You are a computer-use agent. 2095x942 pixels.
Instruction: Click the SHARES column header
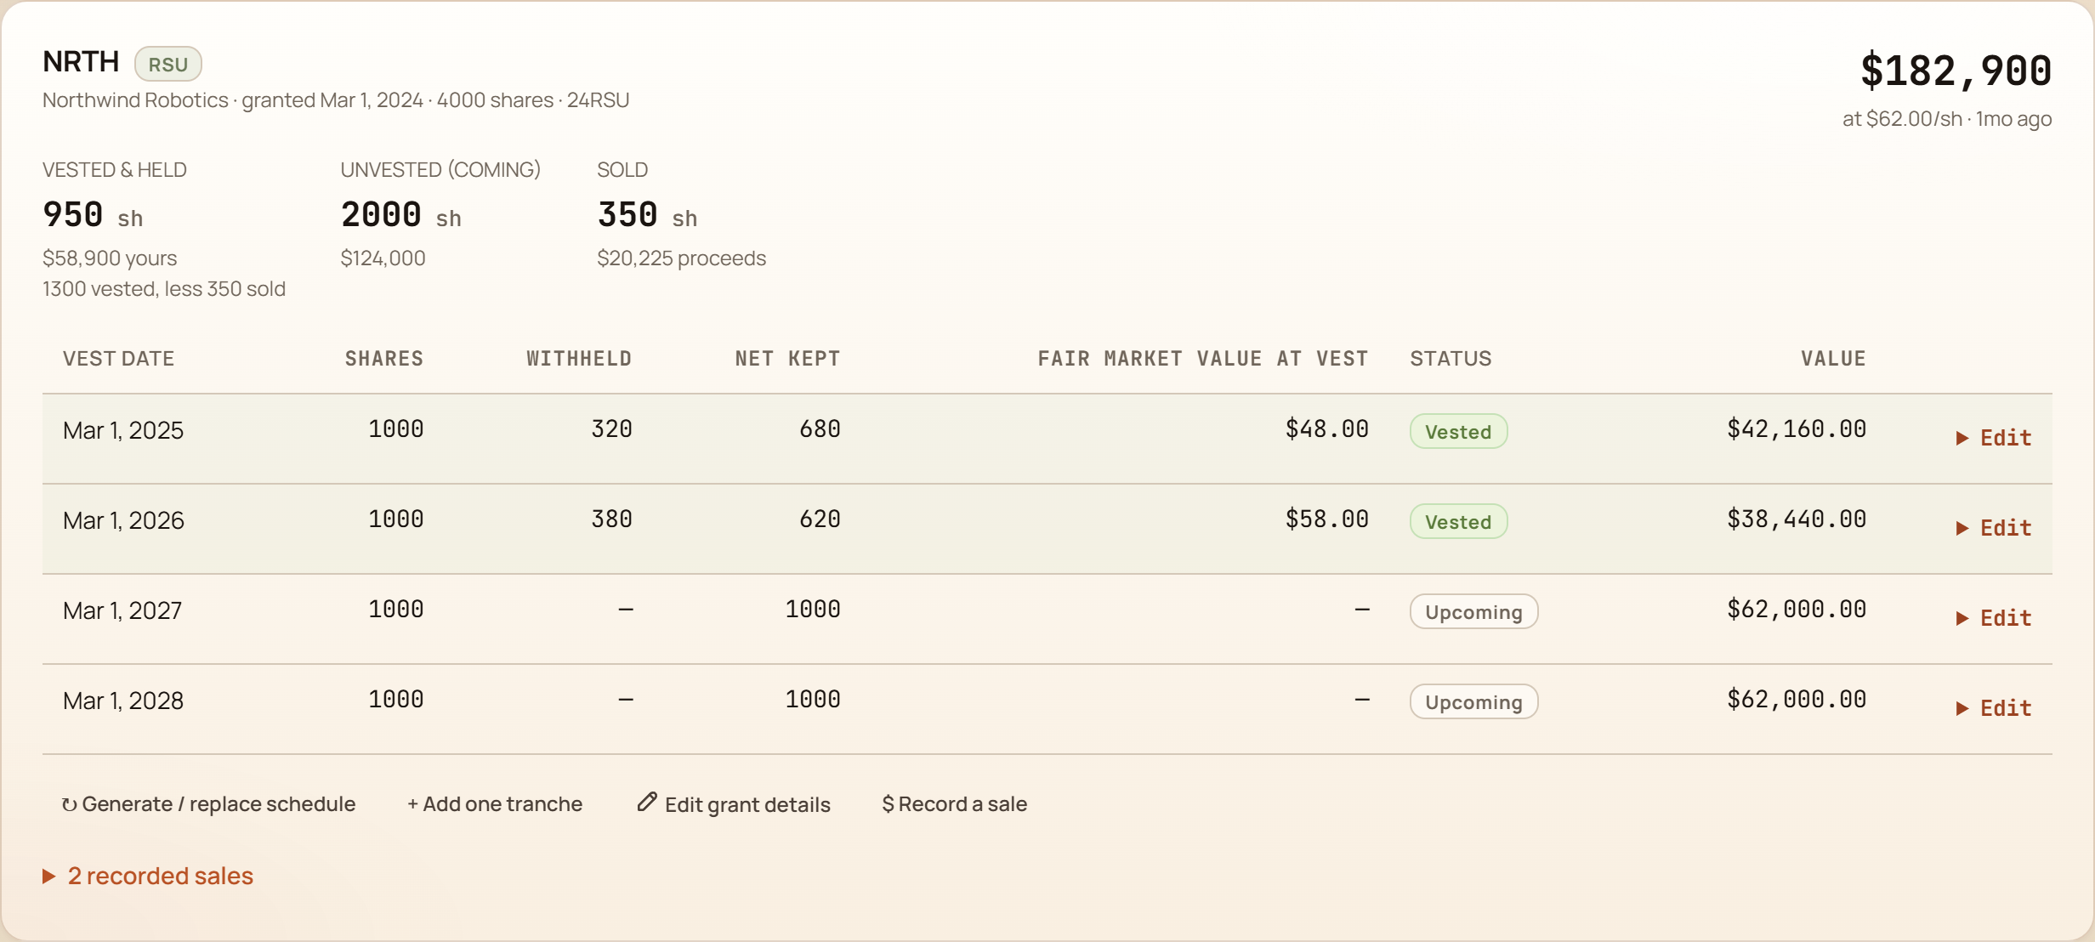[384, 359]
